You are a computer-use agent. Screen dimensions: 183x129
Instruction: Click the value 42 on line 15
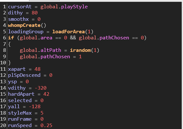point(46,94)
